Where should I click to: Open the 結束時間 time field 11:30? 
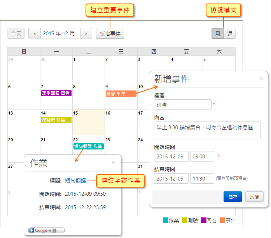pyautogui.click(x=202, y=179)
